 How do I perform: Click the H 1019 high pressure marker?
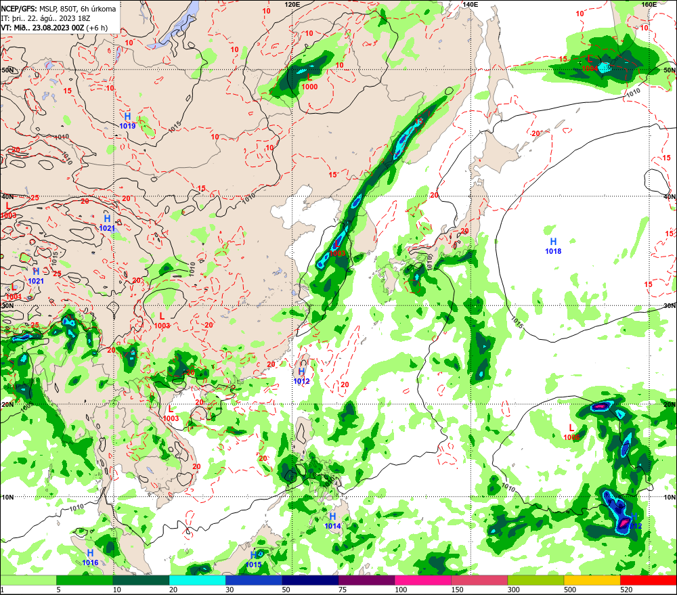127,120
